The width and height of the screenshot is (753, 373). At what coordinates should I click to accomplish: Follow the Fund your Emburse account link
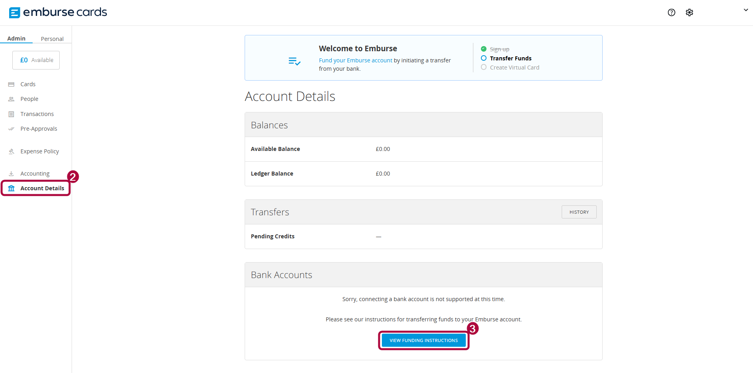pyautogui.click(x=356, y=60)
